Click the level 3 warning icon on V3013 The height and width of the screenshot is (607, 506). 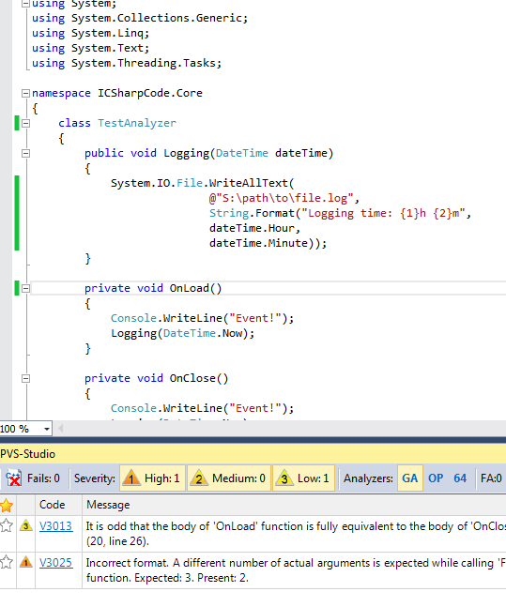pos(26,525)
